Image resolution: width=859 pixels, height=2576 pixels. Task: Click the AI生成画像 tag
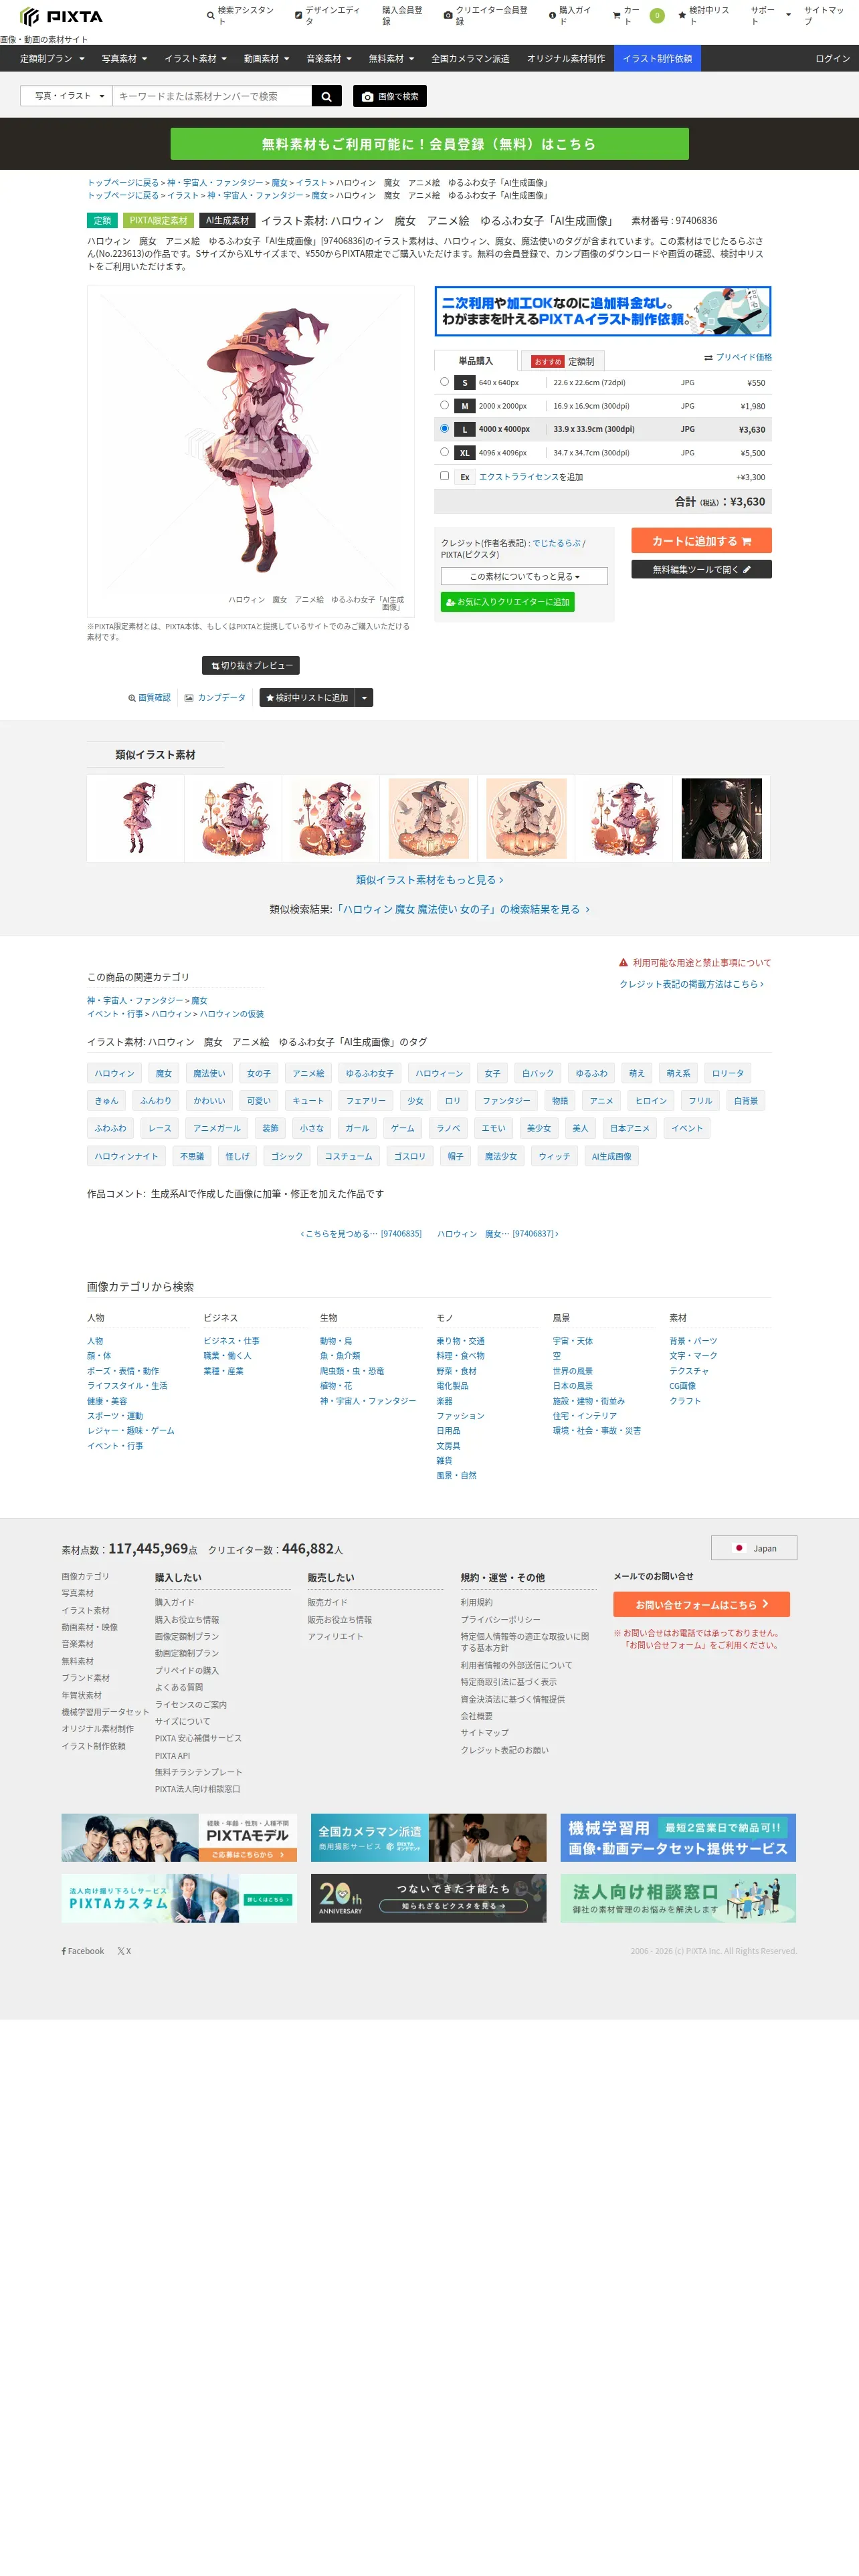(611, 1156)
